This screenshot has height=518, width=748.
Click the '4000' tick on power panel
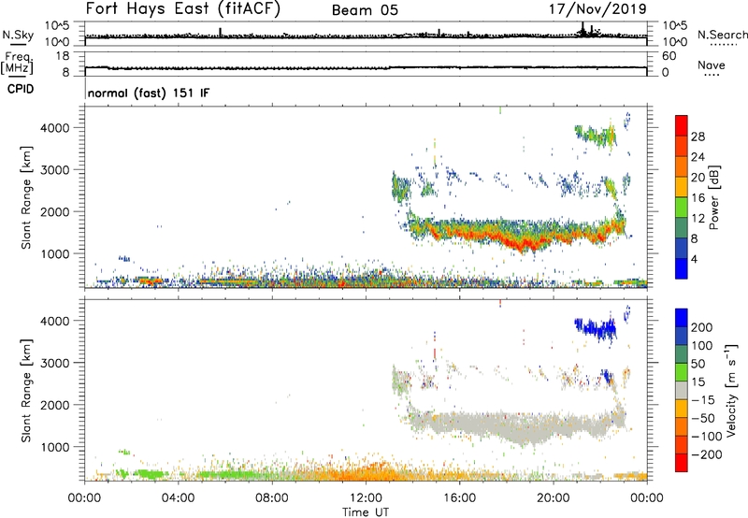pos(55,128)
